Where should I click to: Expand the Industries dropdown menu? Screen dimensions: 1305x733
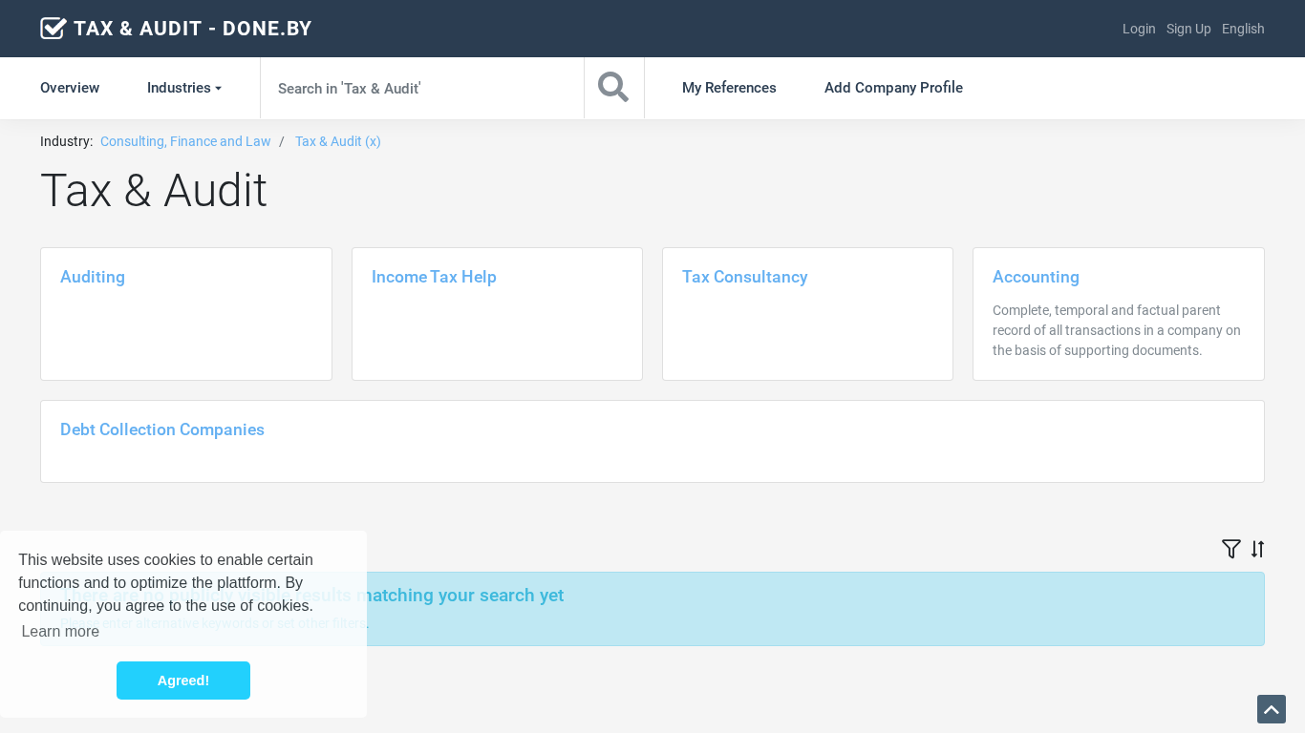[x=184, y=88]
